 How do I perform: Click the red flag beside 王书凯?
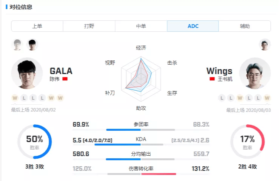point(212,79)
